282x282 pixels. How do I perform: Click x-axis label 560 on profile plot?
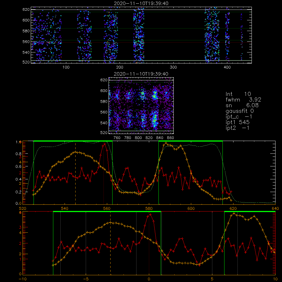(x=107, y=208)
